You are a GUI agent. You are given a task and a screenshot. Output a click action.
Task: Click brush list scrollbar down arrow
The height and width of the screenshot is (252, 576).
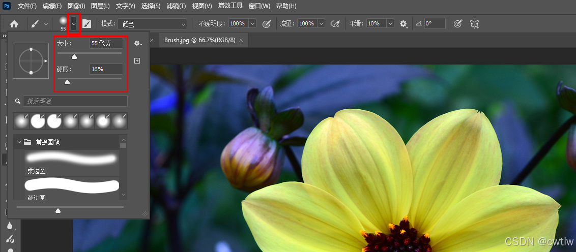124,195
